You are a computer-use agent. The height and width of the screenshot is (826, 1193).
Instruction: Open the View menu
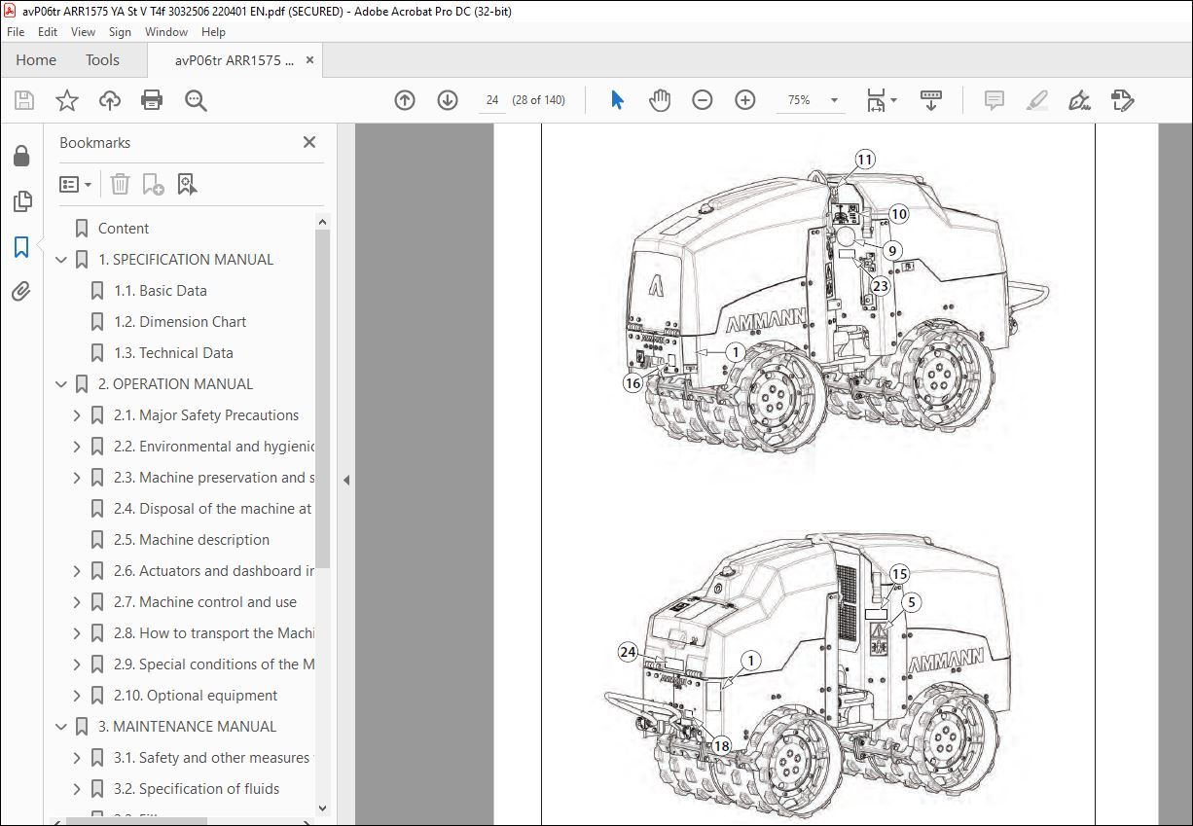(83, 32)
